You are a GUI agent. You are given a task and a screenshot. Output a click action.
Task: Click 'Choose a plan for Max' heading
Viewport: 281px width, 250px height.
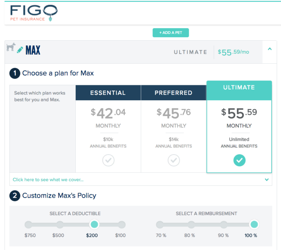58,73
